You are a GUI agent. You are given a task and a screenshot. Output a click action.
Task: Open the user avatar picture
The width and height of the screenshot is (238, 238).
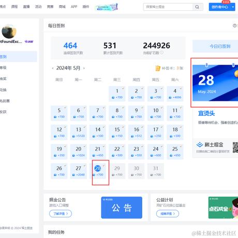coord(9,32)
